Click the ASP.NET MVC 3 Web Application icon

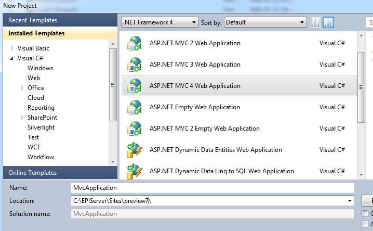[135, 65]
